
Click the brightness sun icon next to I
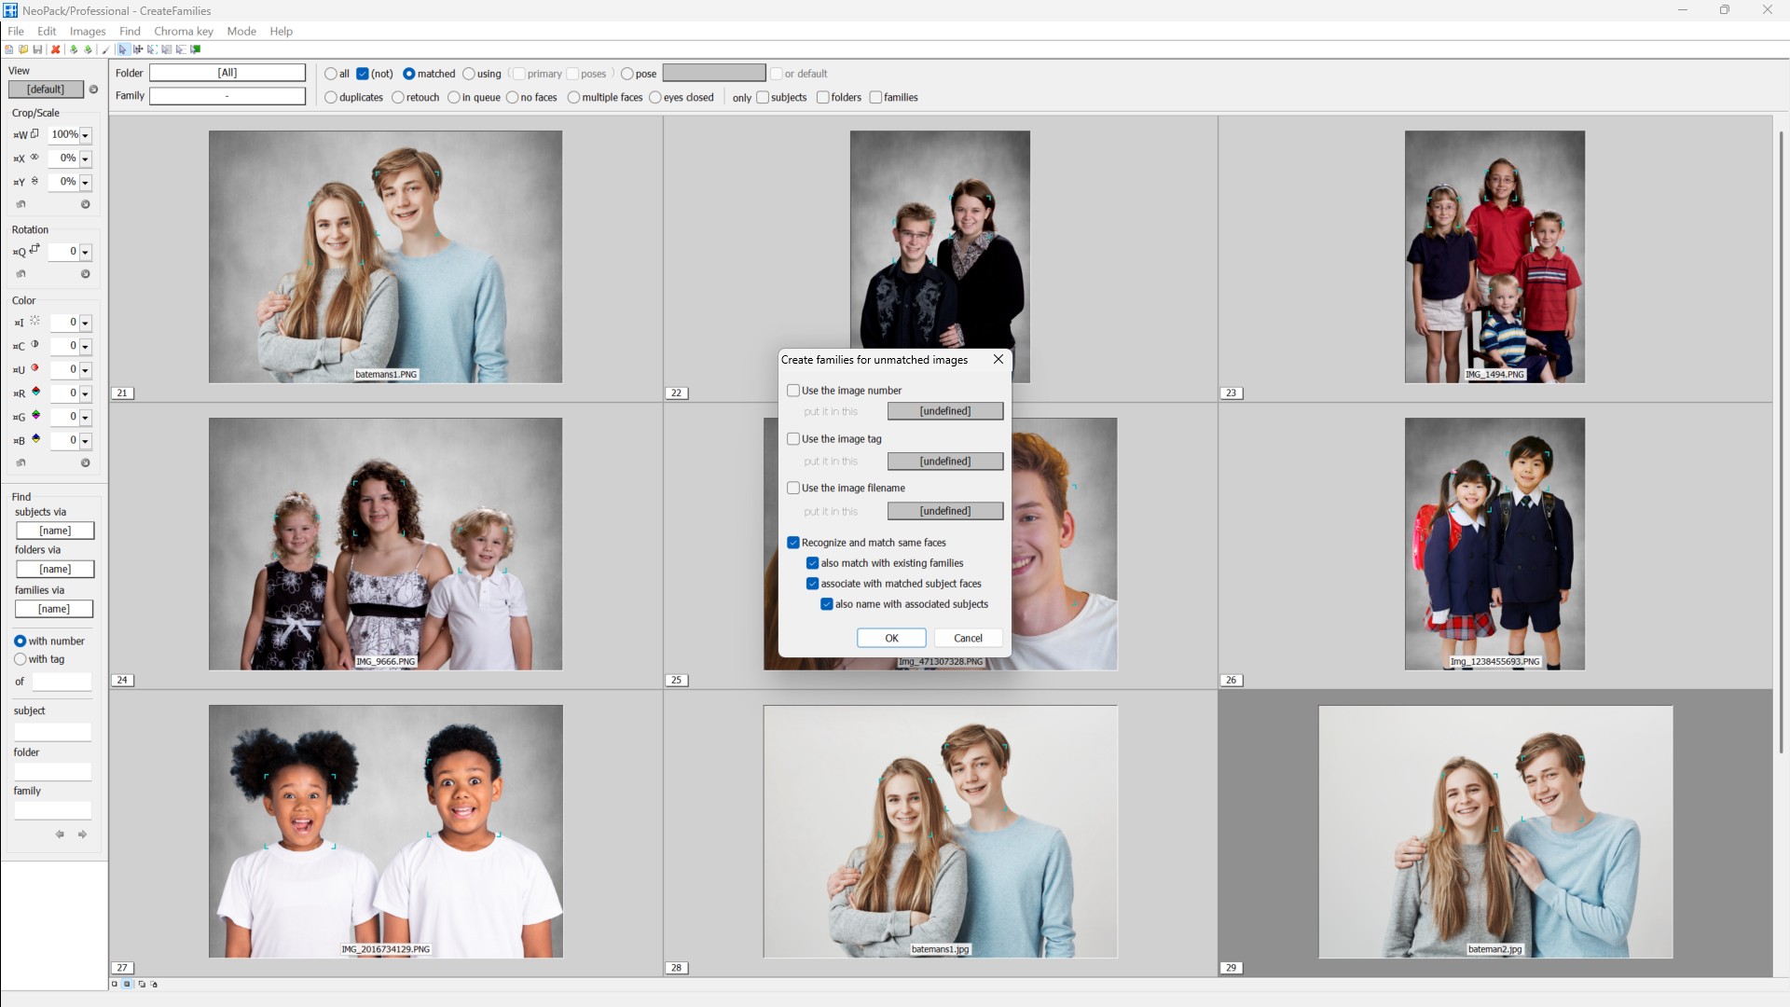(34, 321)
